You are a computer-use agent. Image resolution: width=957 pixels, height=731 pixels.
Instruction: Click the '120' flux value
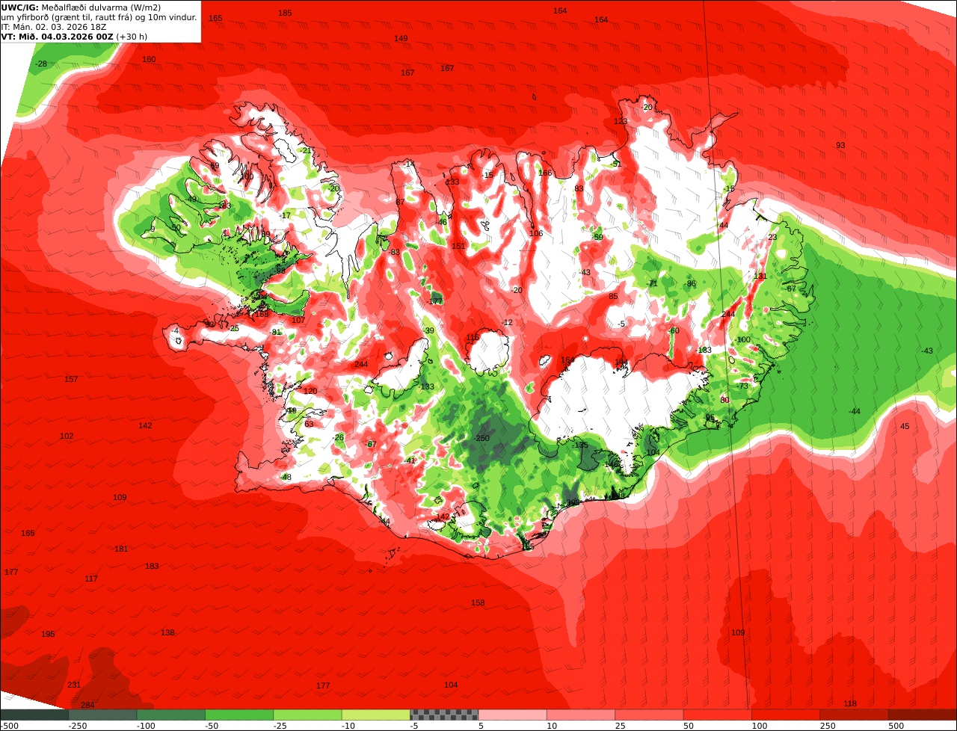(310, 391)
